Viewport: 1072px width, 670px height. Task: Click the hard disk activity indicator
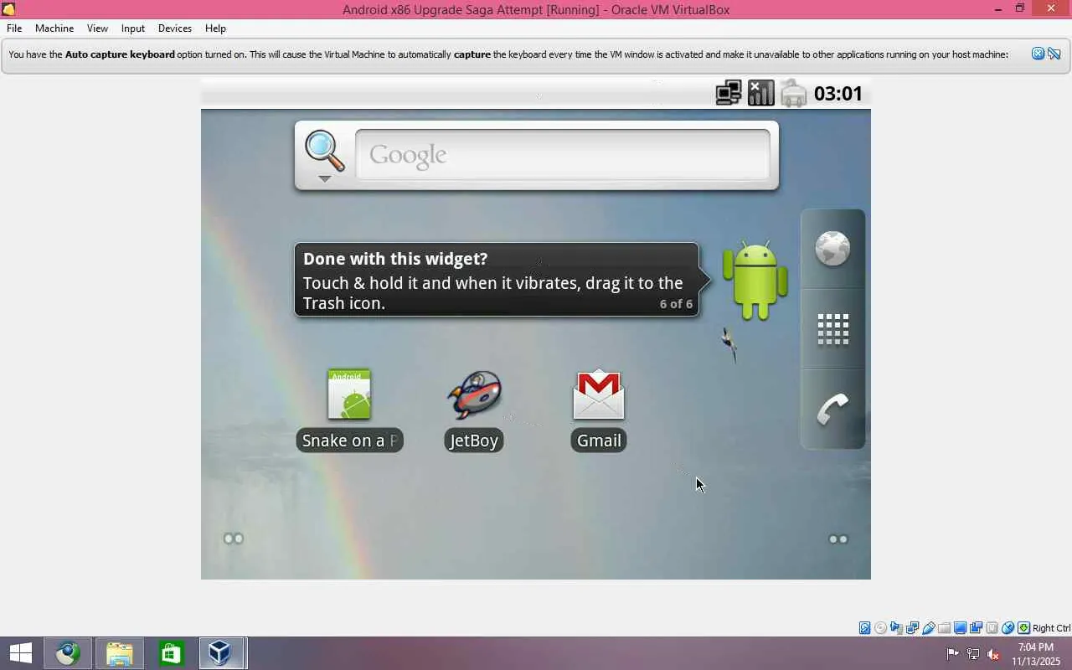click(x=864, y=628)
